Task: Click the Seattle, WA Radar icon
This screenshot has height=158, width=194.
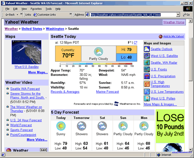Action: 147,63
